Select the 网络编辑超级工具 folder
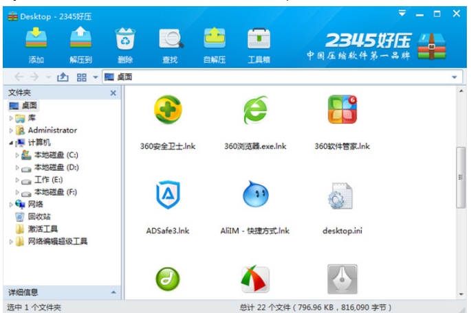Image resolution: width=471 pixels, height=313 pixels. pos(52,242)
